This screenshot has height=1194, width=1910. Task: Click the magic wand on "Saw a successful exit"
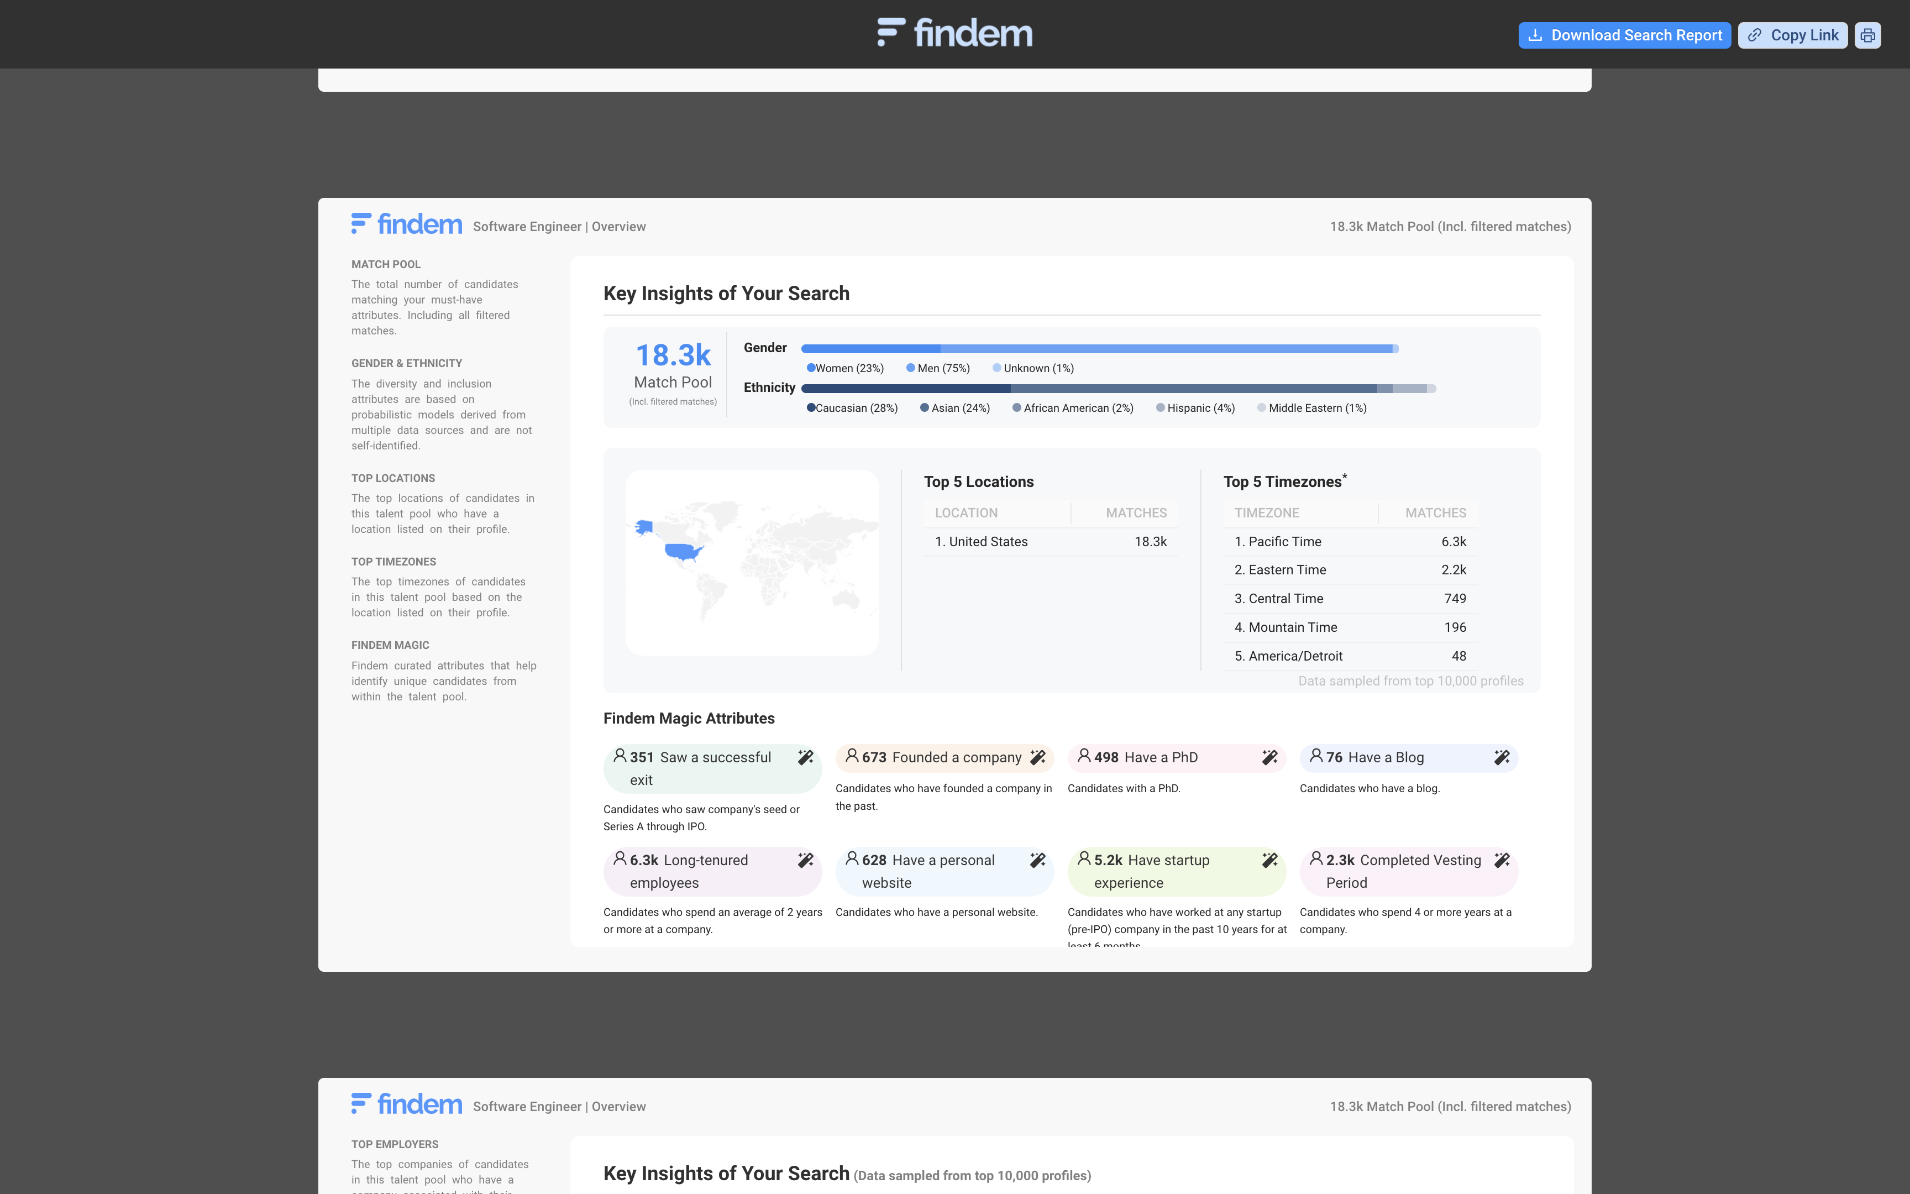[806, 757]
